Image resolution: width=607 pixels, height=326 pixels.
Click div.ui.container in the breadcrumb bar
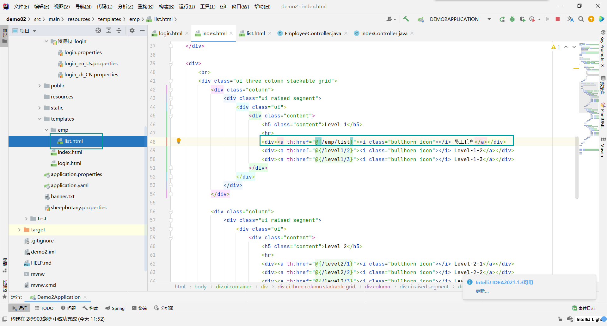(x=234, y=286)
